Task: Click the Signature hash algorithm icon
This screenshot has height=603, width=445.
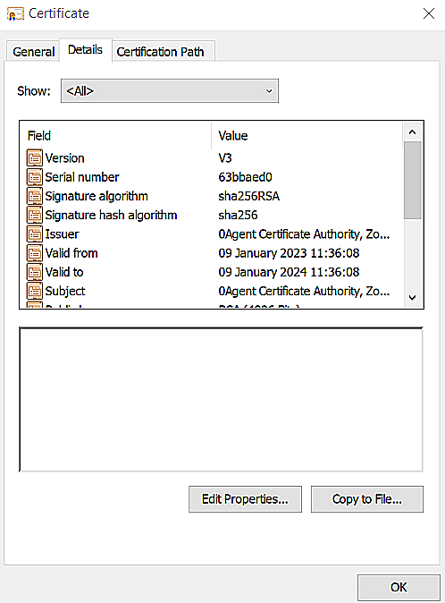Action: pos(35,215)
